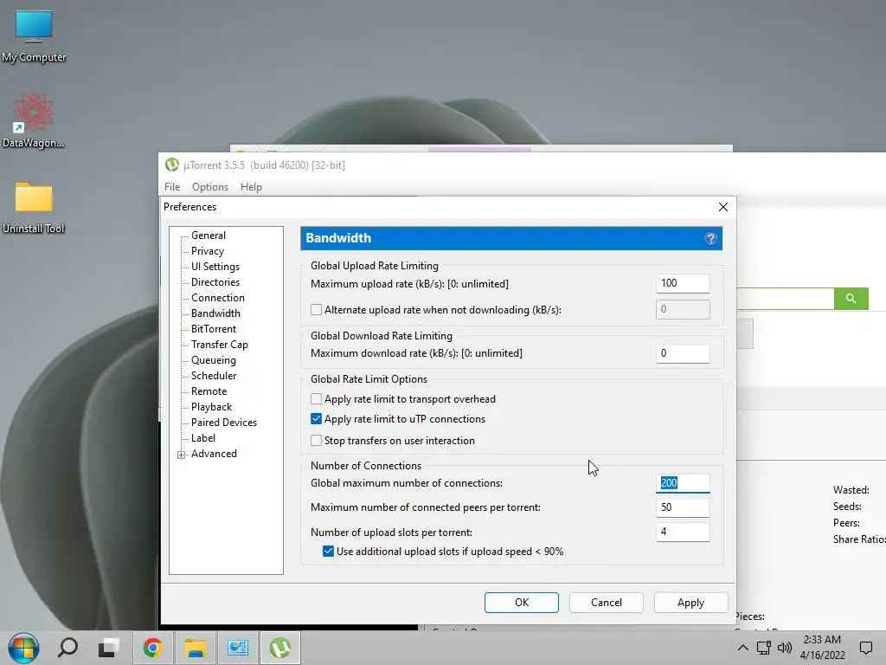Uncheck Use additional upload slots option
Screen dimensions: 886x665
point(328,552)
